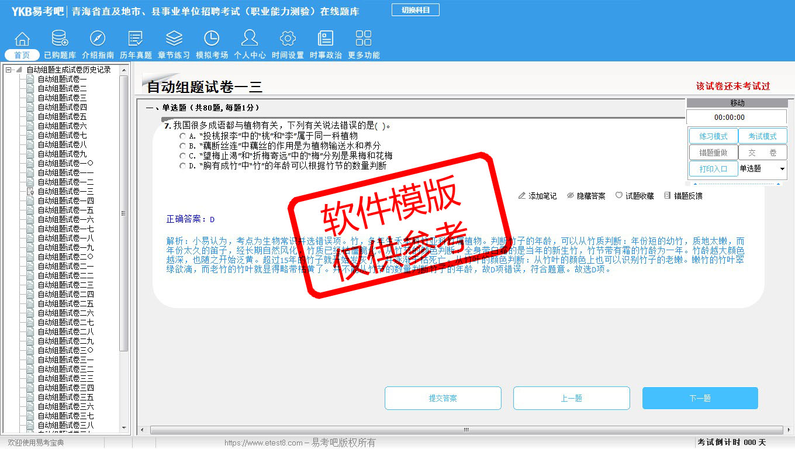Toggle 隐藏答案 eye icon
This screenshot has width=795, height=449.
click(x=571, y=196)
